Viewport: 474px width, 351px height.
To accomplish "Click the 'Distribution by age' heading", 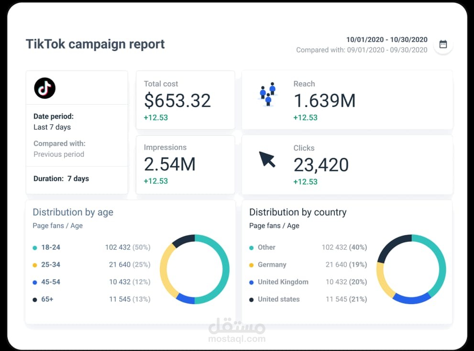I will (73, 212).
